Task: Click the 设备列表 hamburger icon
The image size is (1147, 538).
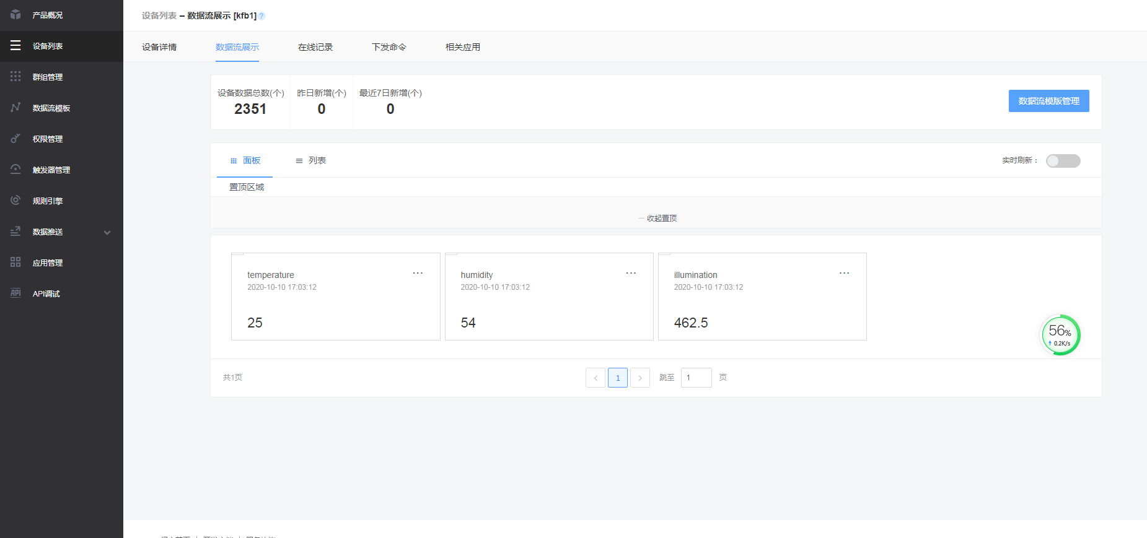Action: tap(15, 46)
